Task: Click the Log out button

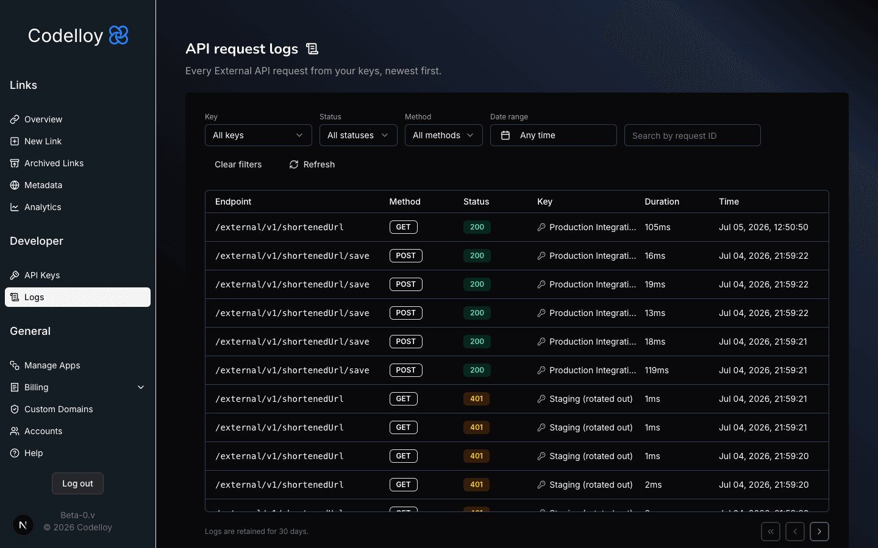Action: pyautogui.click(x=77, y=483)
